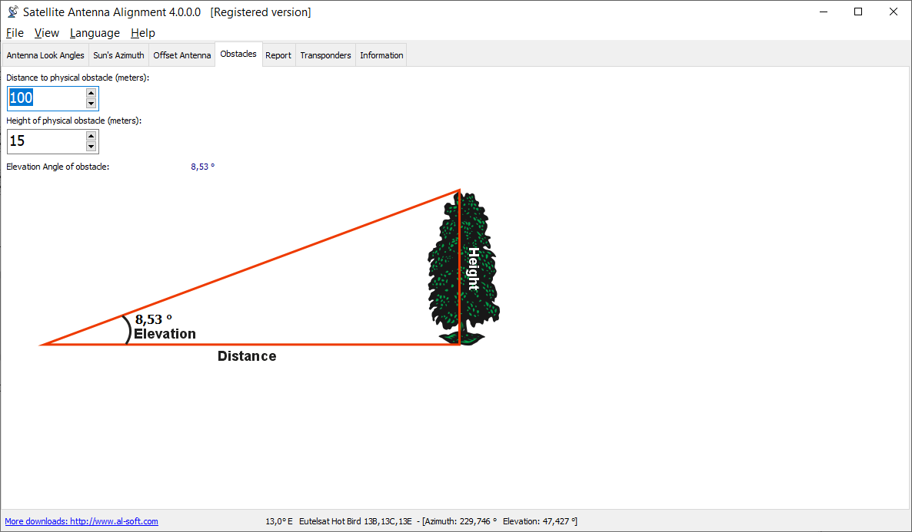912x532 pixels.
Task: Select the Report tab
Action: 278,55
